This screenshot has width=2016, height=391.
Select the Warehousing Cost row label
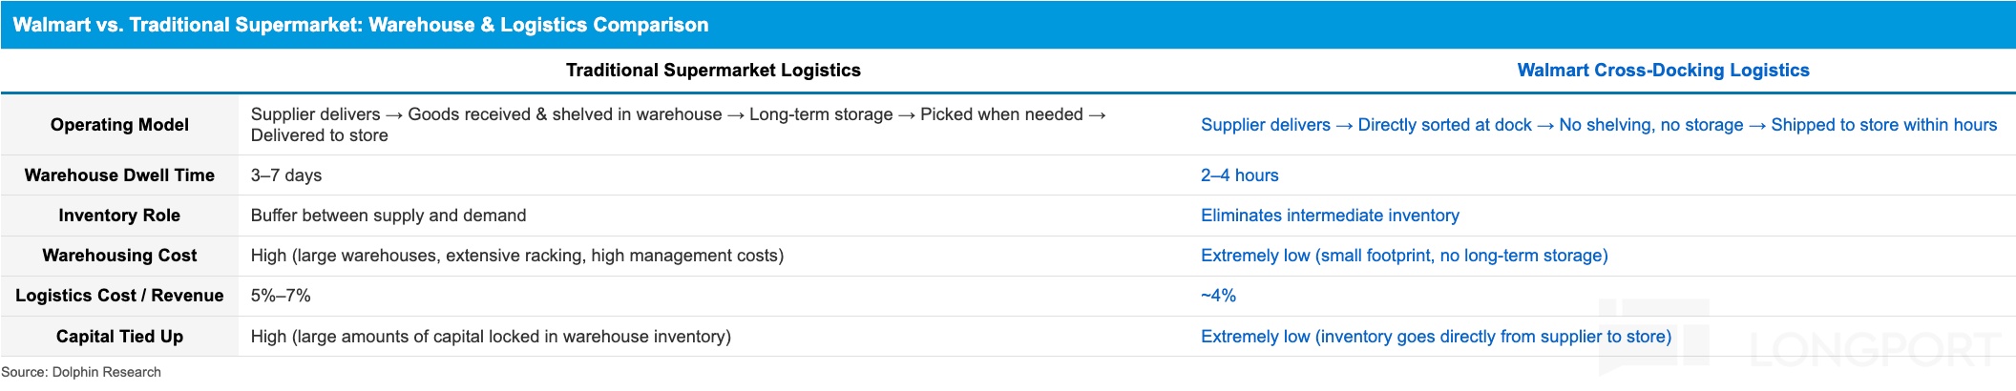click(119, 256)
